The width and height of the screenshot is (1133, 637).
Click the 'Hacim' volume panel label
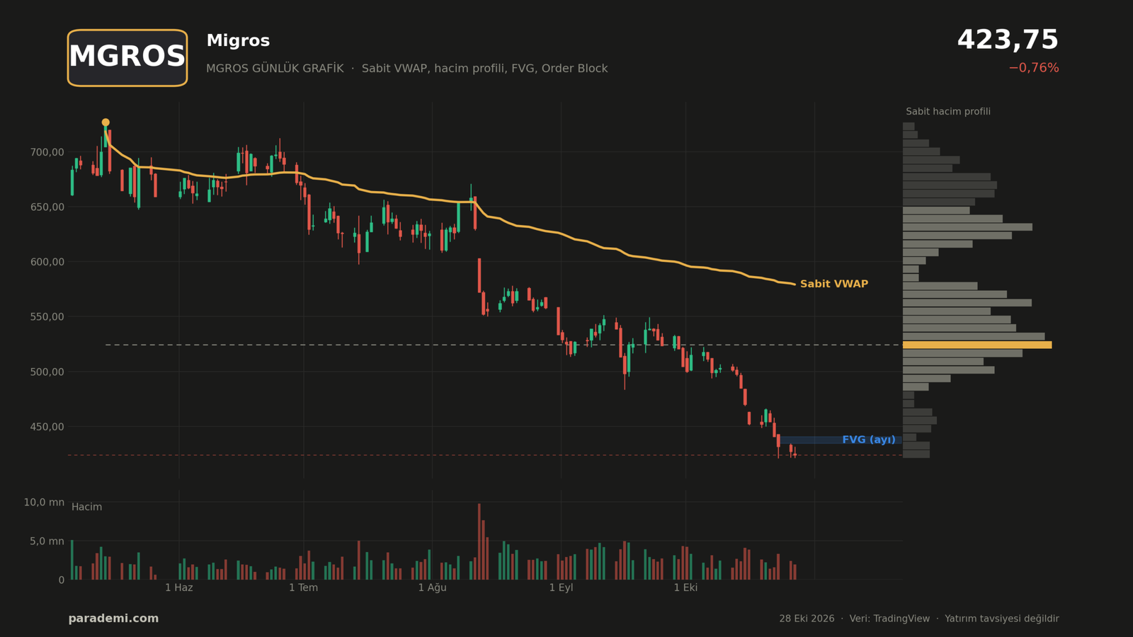(86, 507)
